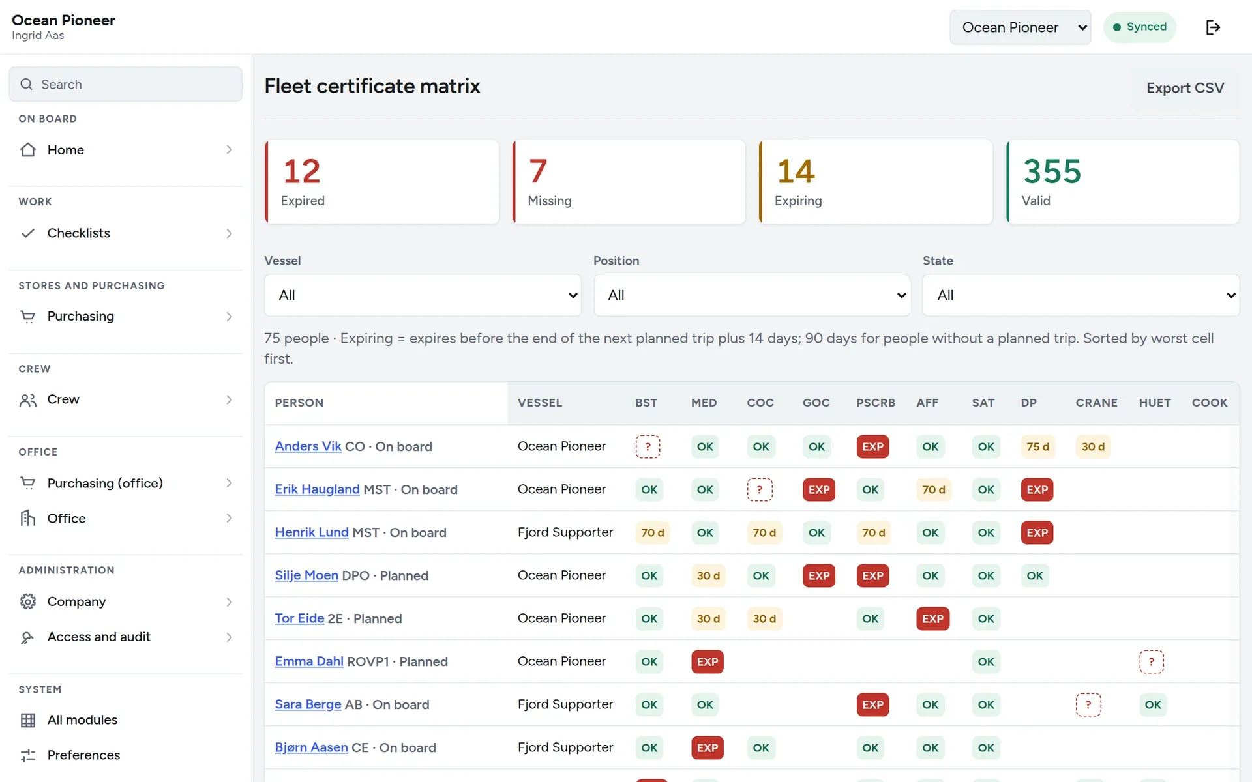Click the Access and audit key icon
This screenshot has height=782, width=1252.
pyautogui.click(x=28, y=637)
